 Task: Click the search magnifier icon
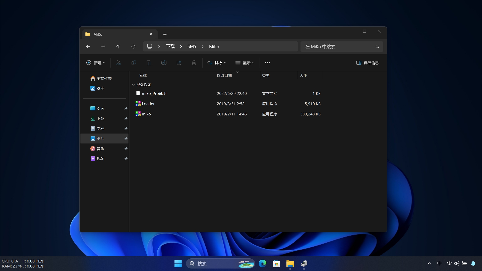(377, 47)
